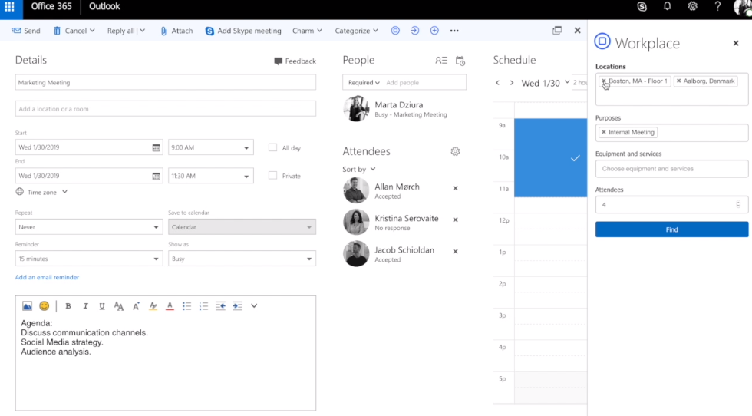
Task: Toggle italic formatting
Action: [x=85, y=306]
